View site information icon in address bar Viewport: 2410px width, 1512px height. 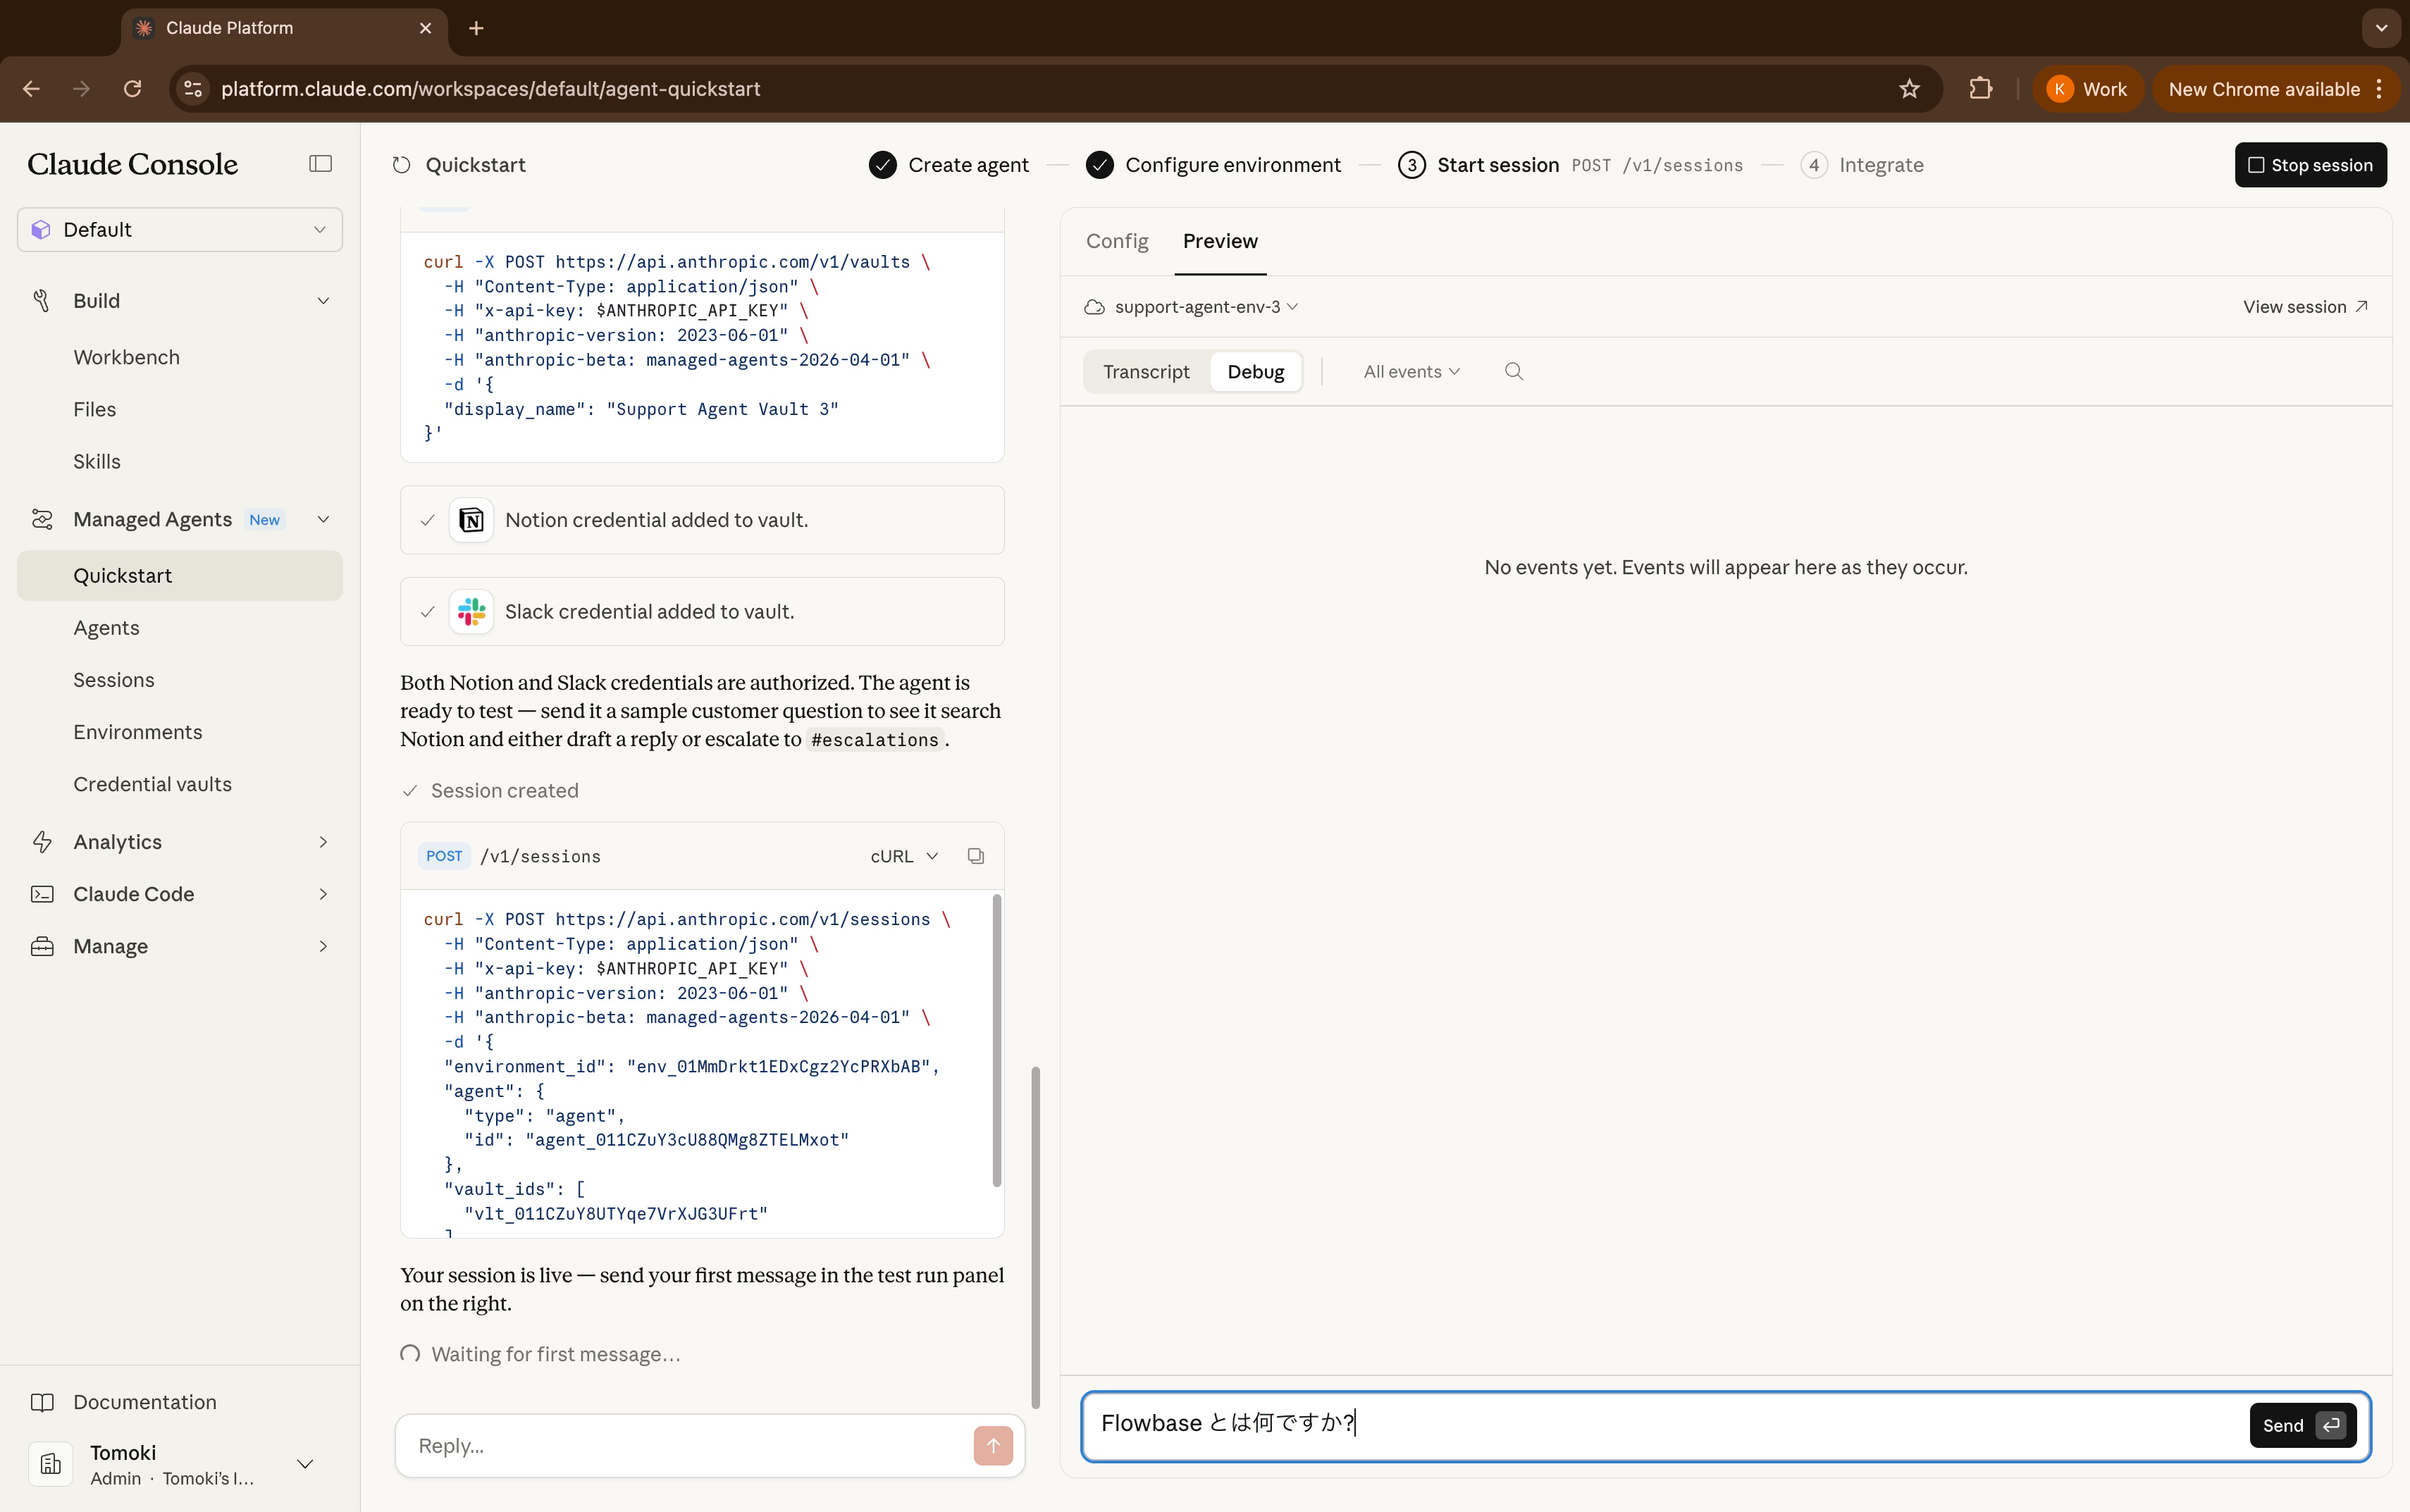[x=194, y=89]
